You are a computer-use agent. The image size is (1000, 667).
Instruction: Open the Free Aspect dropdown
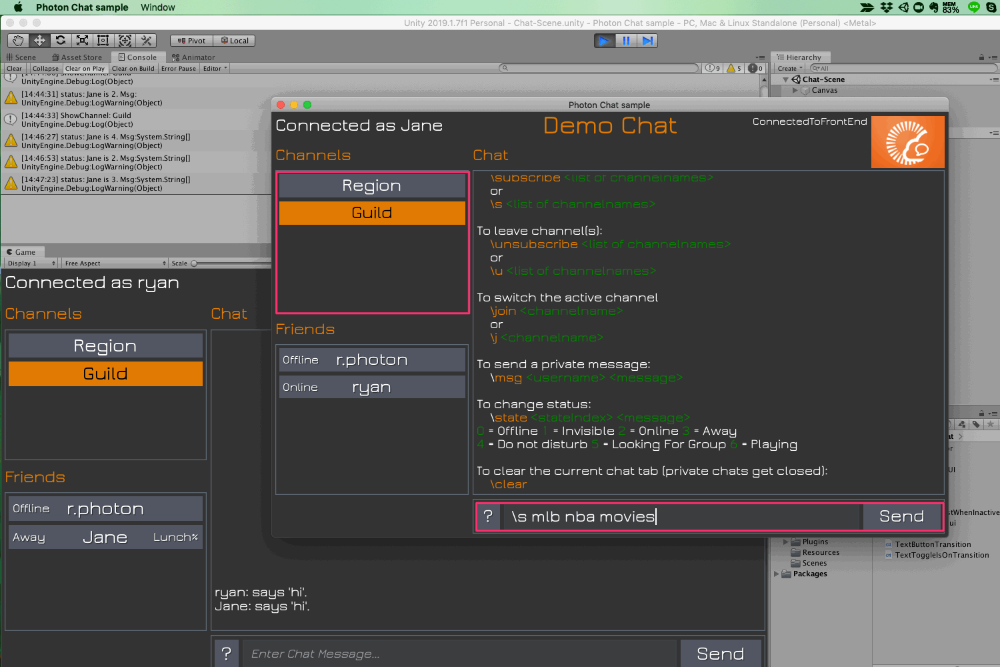point(115,263)
